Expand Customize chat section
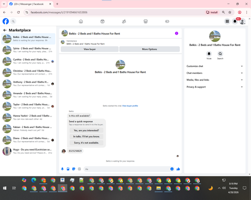This screenshot has width=251, height=200. (215, 66)
